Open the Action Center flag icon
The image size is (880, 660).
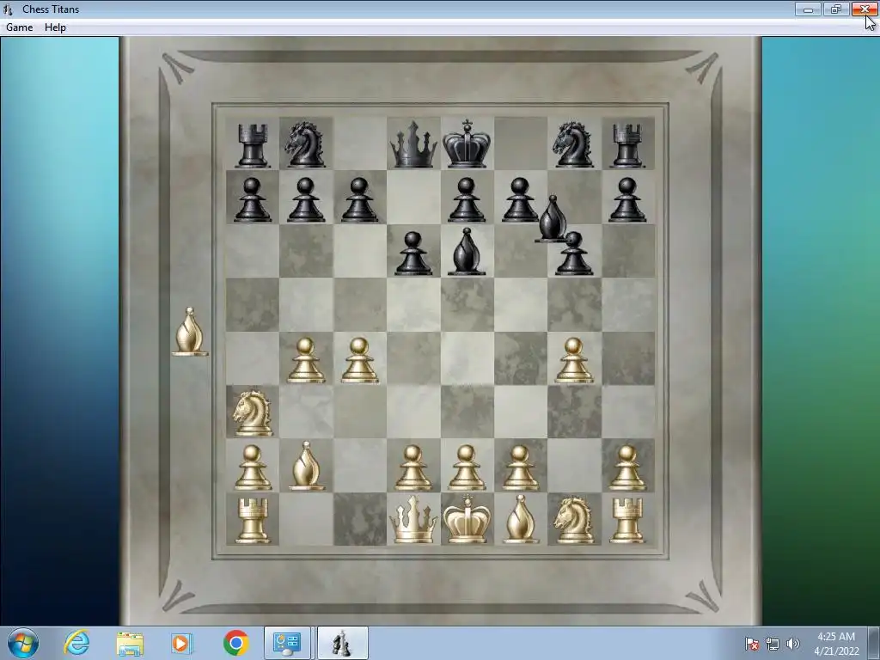pyautogui.click(x=752, y=644)
